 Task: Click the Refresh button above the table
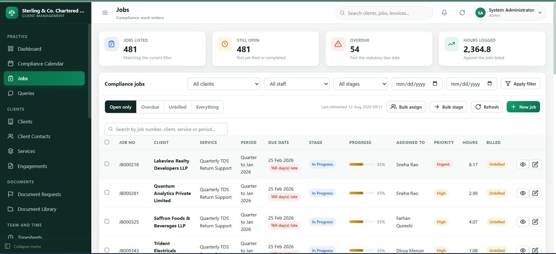(487, 107)
